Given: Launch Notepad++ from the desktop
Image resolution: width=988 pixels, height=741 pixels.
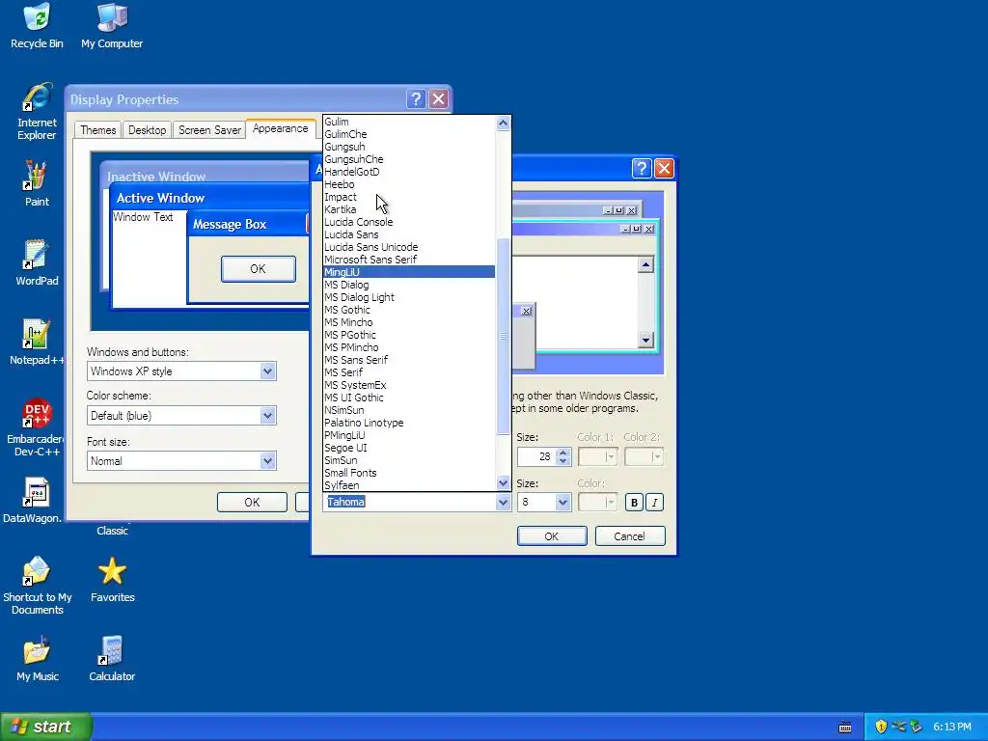Looking at the screenshot, I should pyautogui.click(x=37, y=343).
